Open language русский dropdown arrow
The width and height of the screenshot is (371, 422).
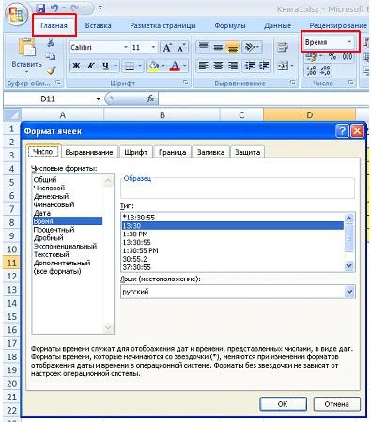pos(349,292)
